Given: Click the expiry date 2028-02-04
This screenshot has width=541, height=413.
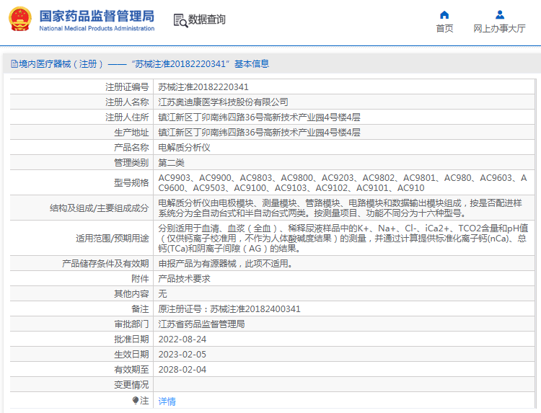Looking at the screenshot, I should (x=182, y=370).
